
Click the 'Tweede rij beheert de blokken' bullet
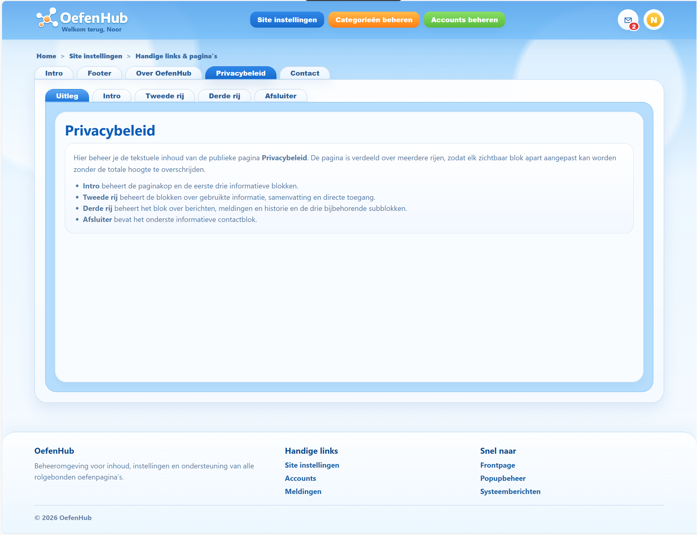[x=229, y=197]
